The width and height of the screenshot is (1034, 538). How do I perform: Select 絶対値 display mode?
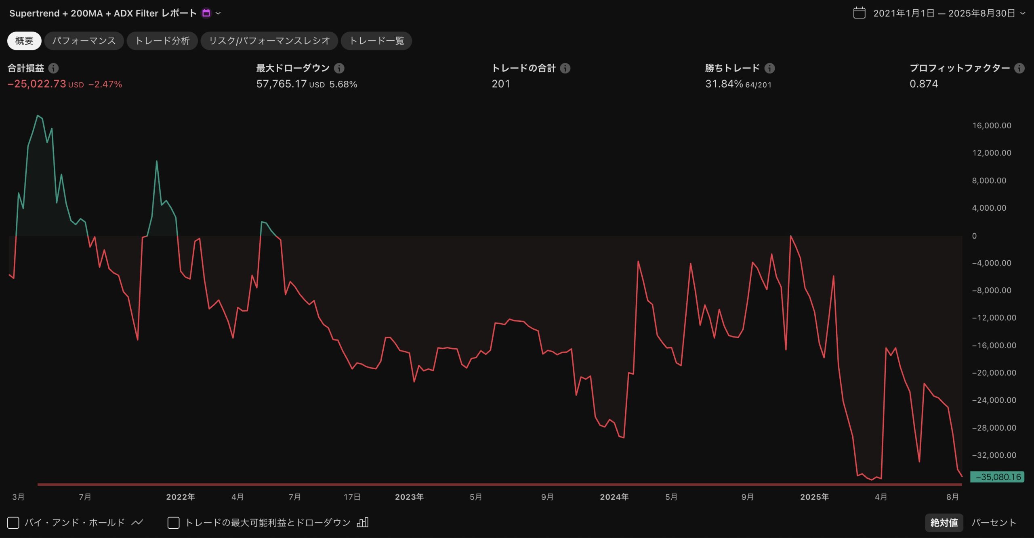(944, 523)
